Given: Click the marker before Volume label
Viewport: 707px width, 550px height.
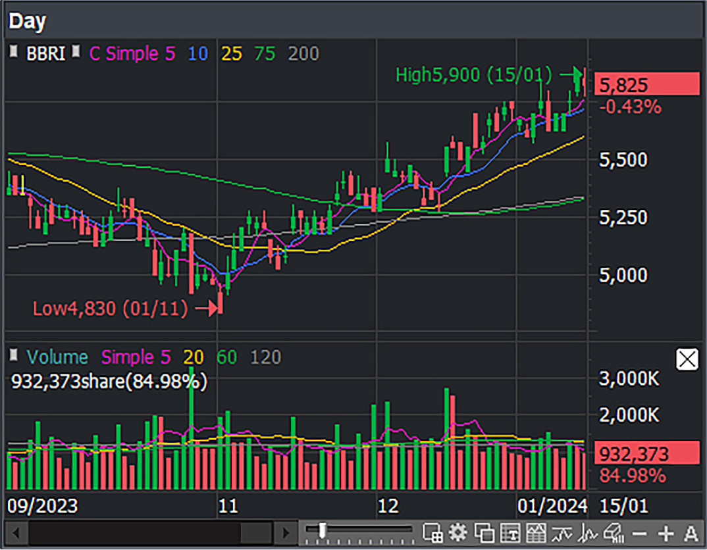Looking at the screenshot, I should click(14, 355).
